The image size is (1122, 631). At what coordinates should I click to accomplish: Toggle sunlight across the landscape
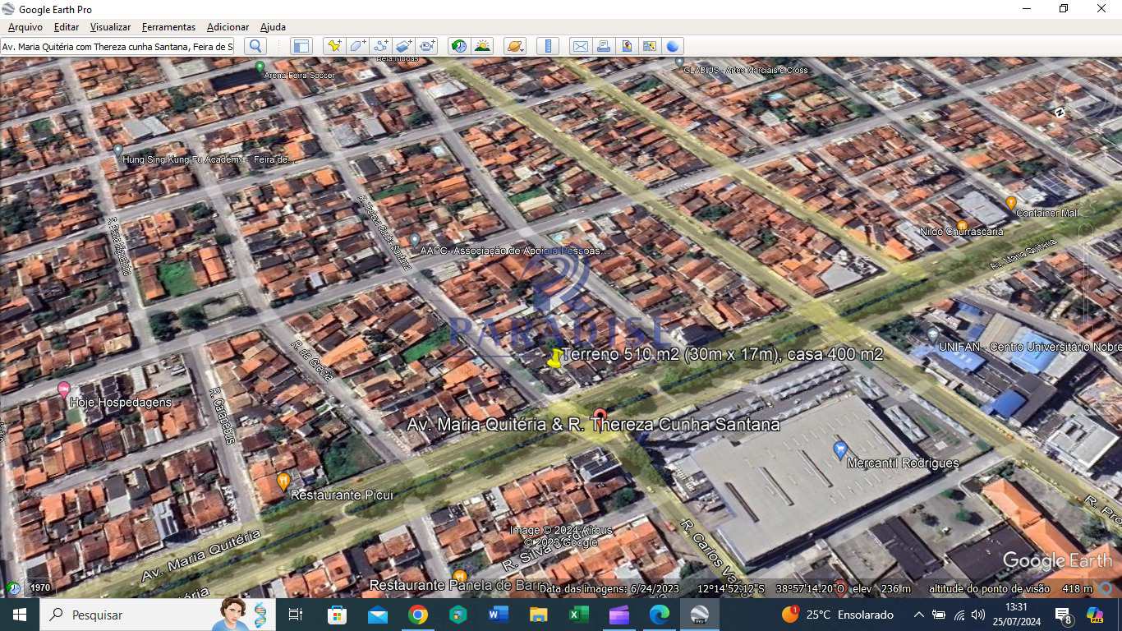tap(482, 46)
